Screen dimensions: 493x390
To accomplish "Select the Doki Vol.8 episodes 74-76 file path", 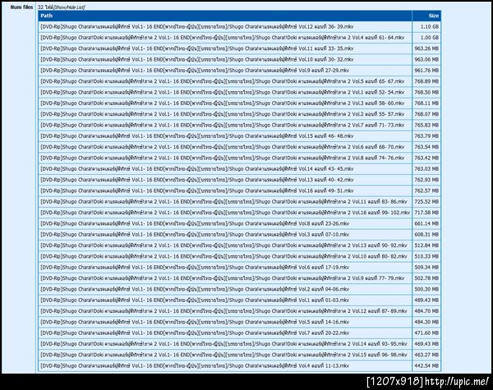I will click(223, 158).
